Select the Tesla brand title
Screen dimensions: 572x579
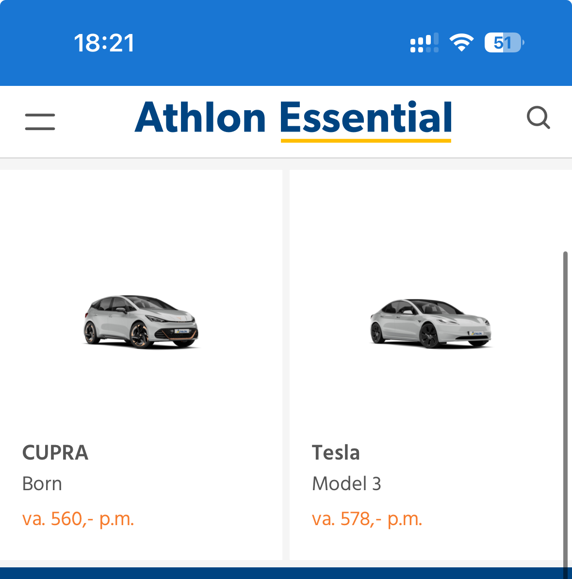tap(336, 452)
